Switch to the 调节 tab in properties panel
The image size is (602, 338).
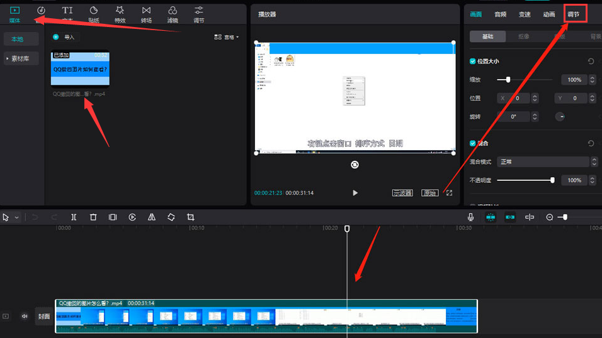coord(574,14)
